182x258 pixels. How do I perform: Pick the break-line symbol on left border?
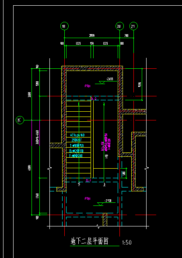click(50, 168)
